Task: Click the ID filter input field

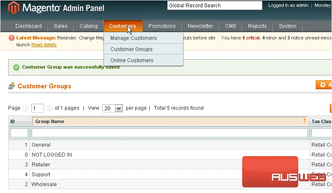Action: coord(19,133)
